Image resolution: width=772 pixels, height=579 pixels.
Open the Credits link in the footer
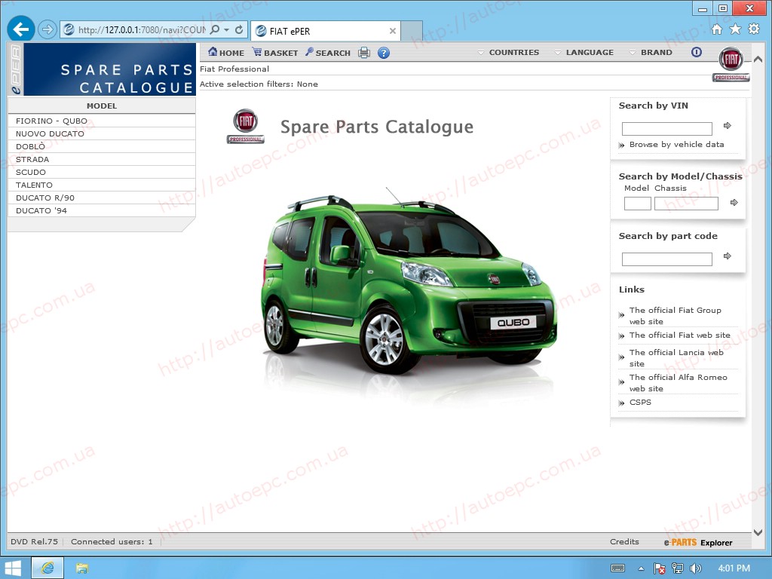point(624,541)
